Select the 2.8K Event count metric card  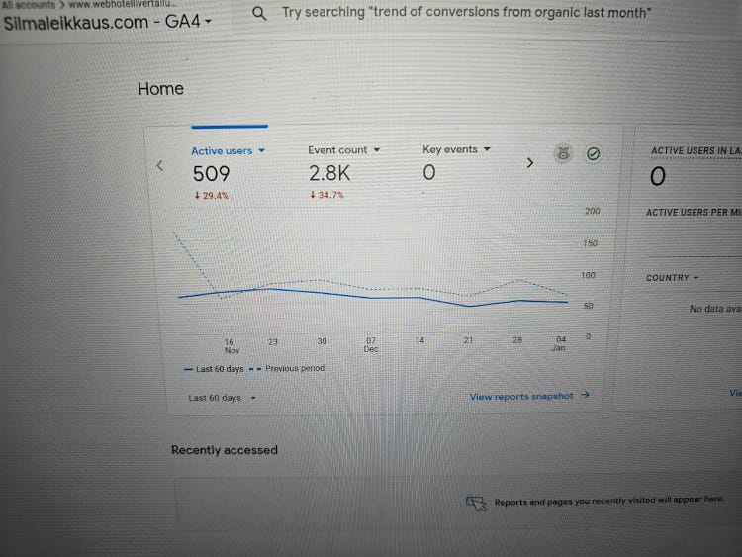click(328, 175)
